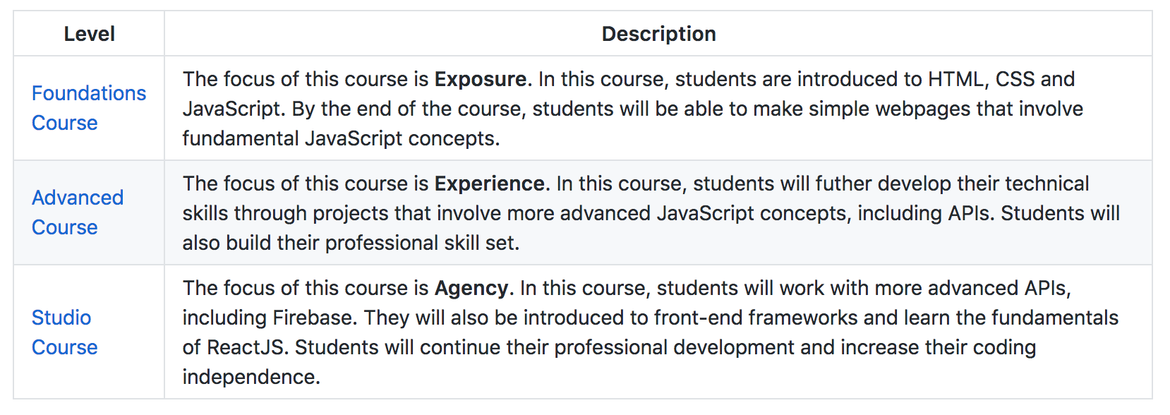Click the word "independence" in the last row
This screenshot has height=415, width=1170.
[251, 377]
